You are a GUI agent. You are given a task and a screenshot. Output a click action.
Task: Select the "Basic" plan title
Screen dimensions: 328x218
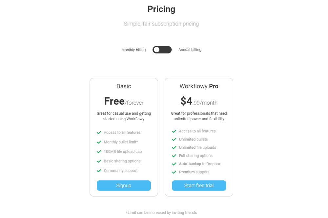click(124, 86)
